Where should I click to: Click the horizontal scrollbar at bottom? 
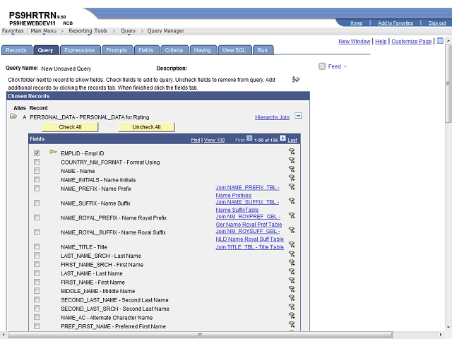pyautogui.click(x=199, y=335)
